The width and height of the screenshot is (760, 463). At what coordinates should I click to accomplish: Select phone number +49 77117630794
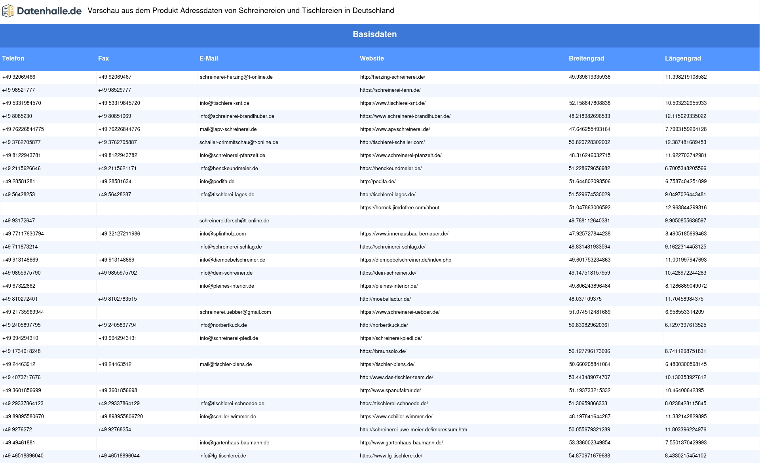(x=23, y=234)
